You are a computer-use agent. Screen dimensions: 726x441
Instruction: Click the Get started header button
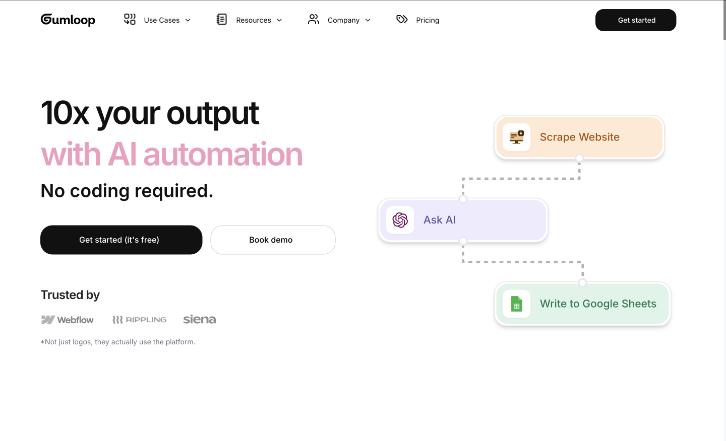click(636, 20)
